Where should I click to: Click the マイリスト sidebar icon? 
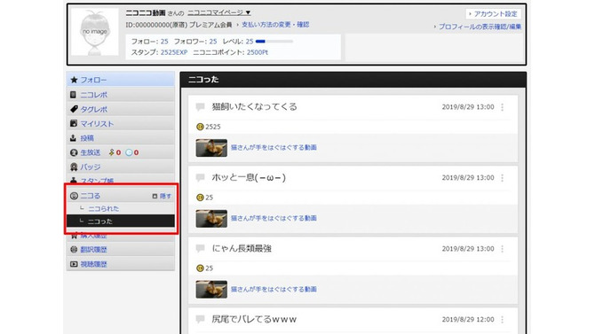(74, 123)
